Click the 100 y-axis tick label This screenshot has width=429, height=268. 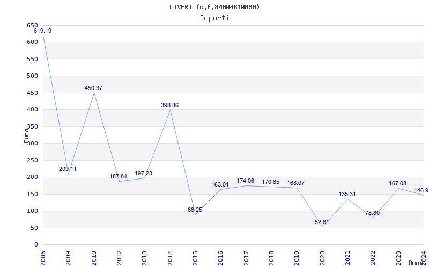pos(32,211)
